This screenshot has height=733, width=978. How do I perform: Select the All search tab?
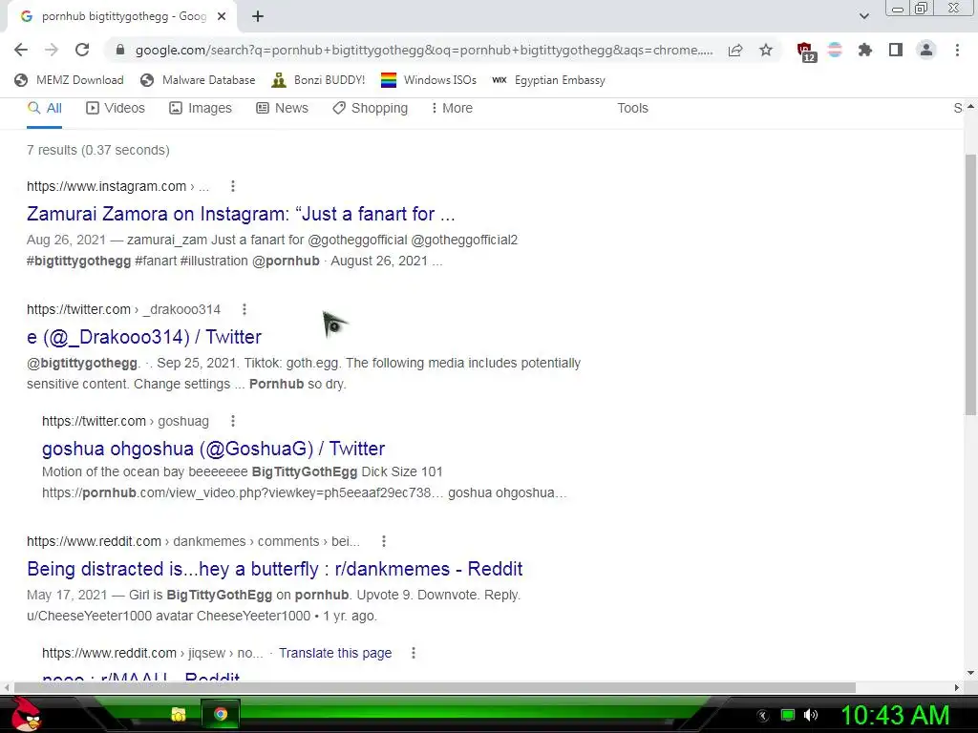pyautogui.click(x=44, y=108)
